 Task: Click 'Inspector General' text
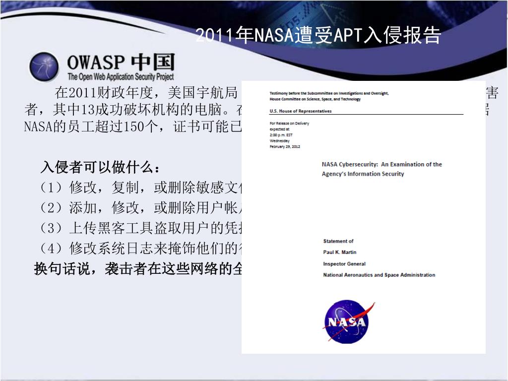[x=344, y=264]
